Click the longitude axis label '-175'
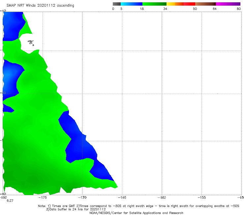This screenshot has width=244, height=215. click(x=43, y=197)
